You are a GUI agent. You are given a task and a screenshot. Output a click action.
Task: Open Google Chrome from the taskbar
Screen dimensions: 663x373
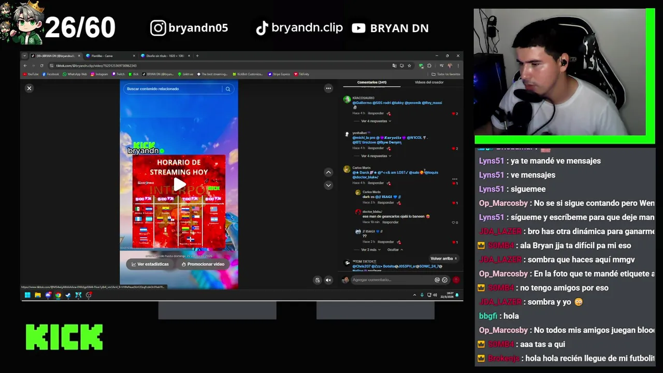click(x=58, y=295)
